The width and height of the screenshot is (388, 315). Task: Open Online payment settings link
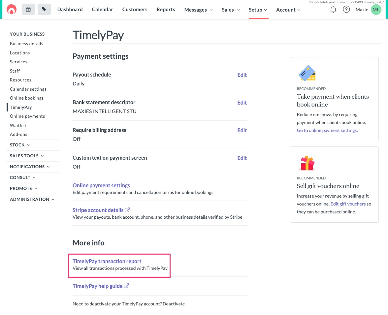(101, 185)
